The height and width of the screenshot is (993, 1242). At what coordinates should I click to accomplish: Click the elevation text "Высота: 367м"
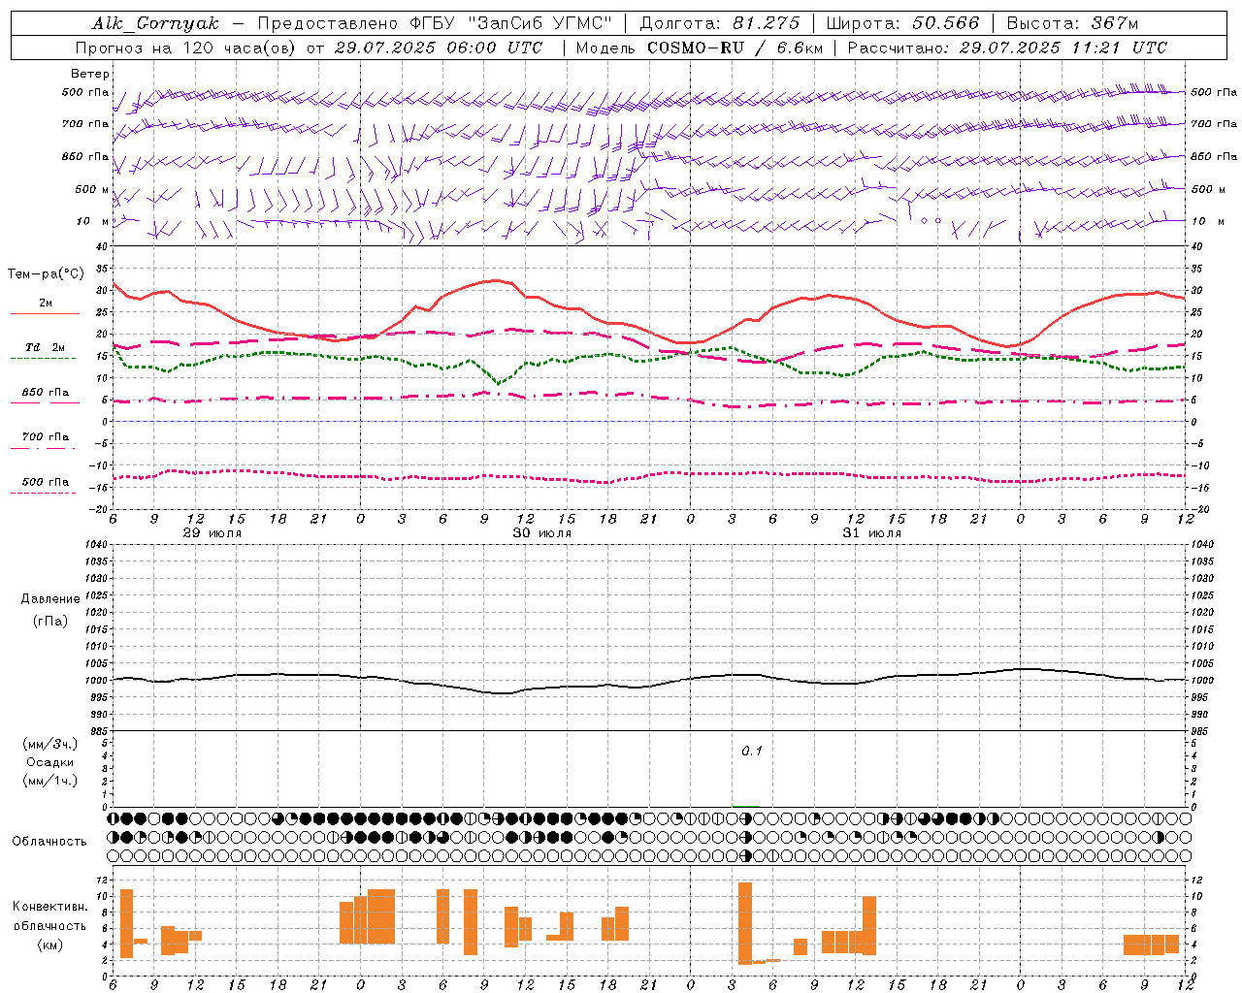1072,23
